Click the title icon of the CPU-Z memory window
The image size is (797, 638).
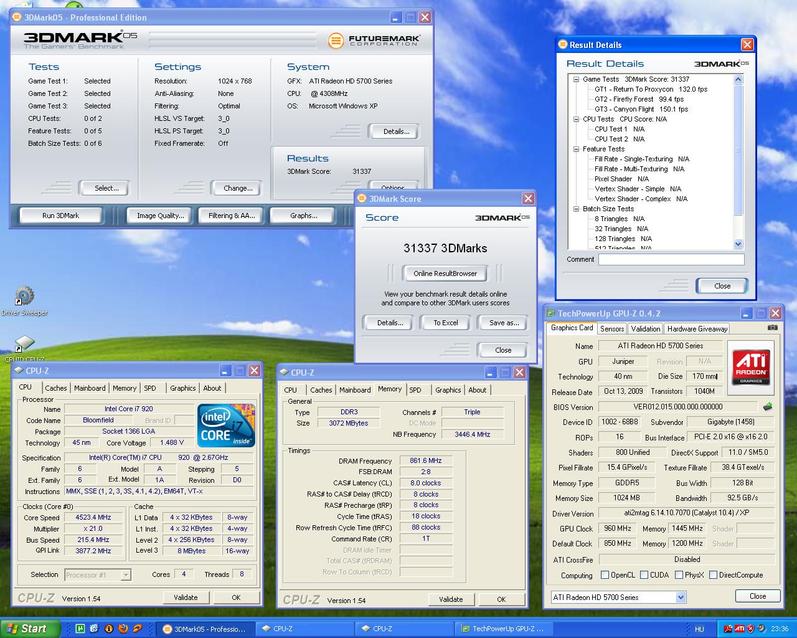284,372
